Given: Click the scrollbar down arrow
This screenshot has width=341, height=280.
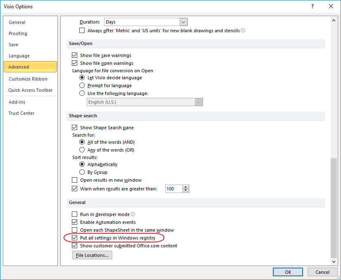Looking at the screenshot, I should [x=334, y=262].
